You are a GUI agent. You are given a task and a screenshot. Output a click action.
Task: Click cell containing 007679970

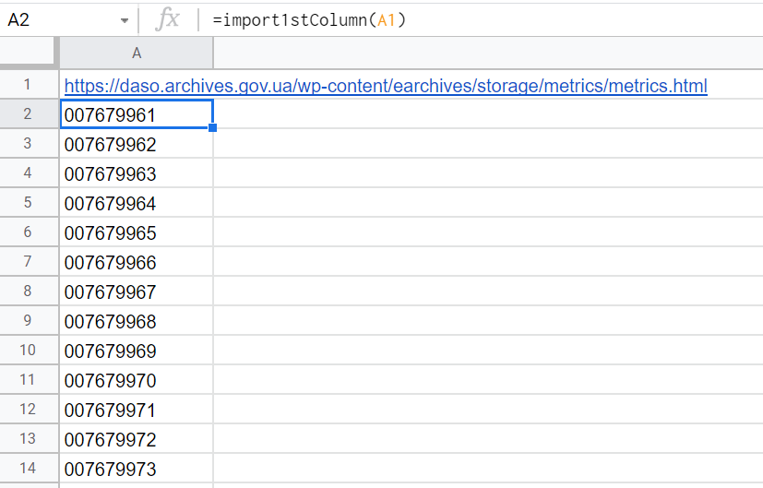click(x=137, y=380)
